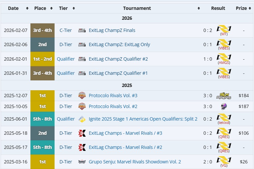The height and width of the screenshot is (169, 254).
Task: Click the 1st - 2nd place cell
Action: 42,59
